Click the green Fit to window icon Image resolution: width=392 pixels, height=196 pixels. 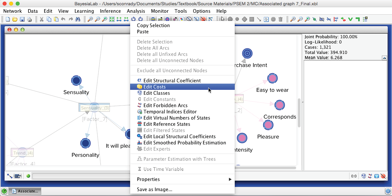(112, 19)
